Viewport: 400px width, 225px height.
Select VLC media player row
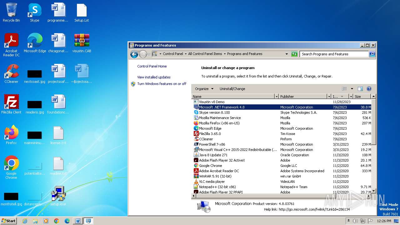tap(281, 182)
